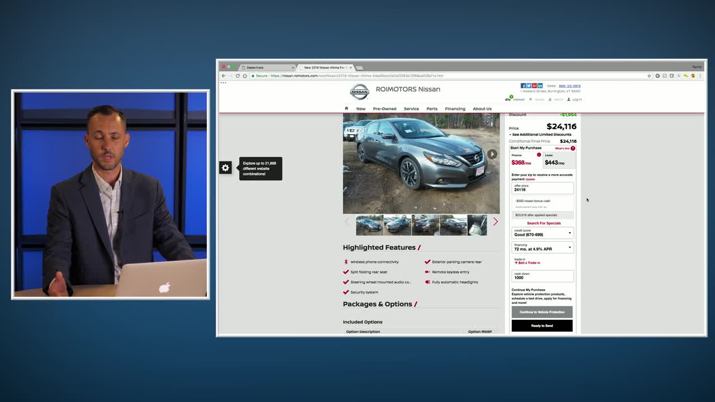The height and width of the screenshot is (402, 715).
Task: Click the Log in person icon
Action: [x=569, y=99]
